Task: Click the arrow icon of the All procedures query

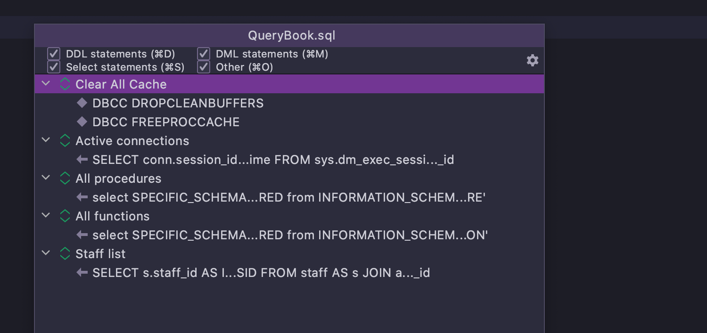Action: pos(82,197)
